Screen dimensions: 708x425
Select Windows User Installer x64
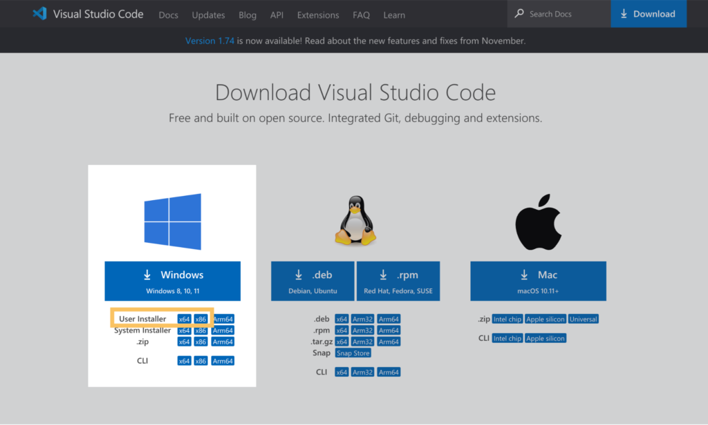[x=184, y=319]
